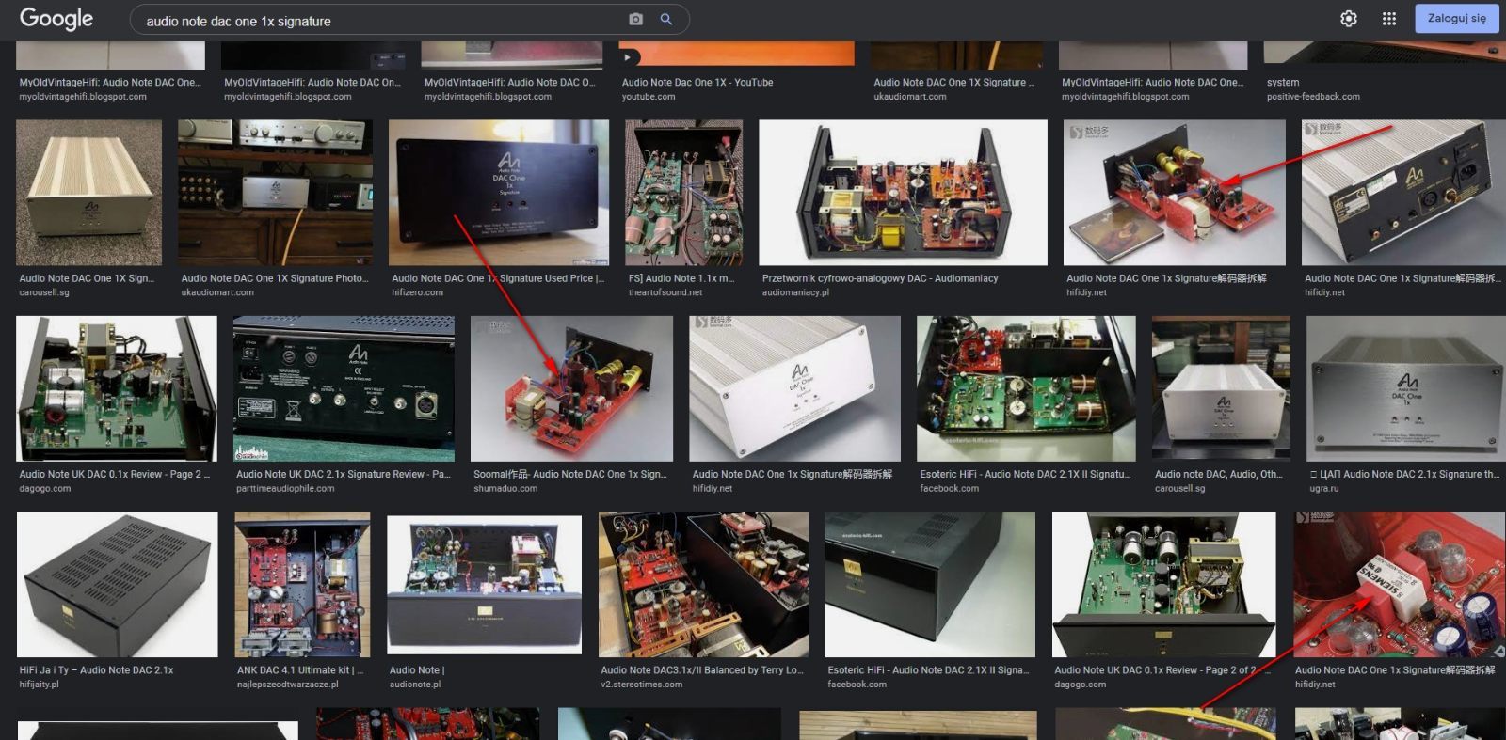
Task: Click the v2.stereotimes.com source text
Action: coord(642,685)
